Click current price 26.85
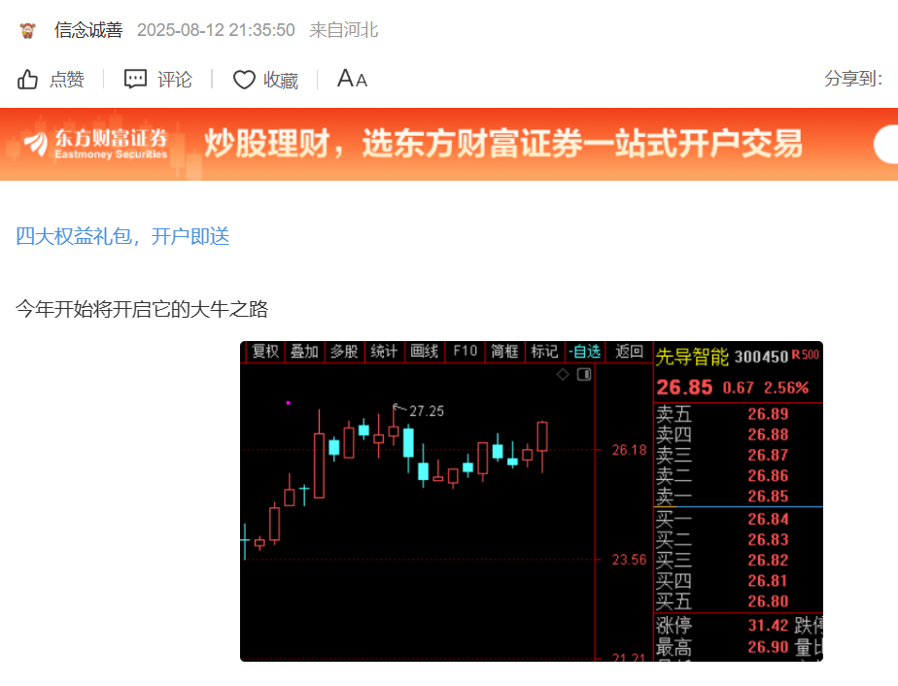 [684, 388]
